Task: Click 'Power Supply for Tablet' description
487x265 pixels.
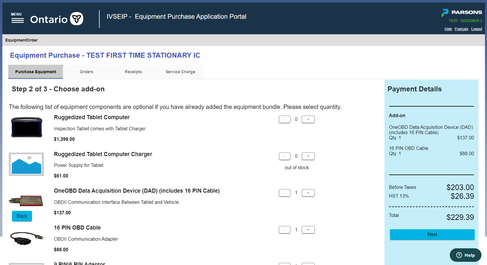Action: point(79,165)
